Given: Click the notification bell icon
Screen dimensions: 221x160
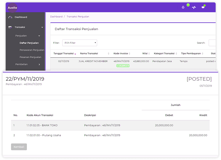Looking at the screenshot, I should tap(183, 7).
